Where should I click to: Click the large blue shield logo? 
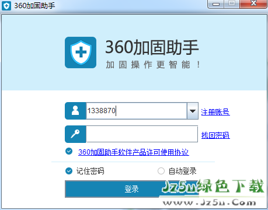pyautogui.click(x=81, y=52)
